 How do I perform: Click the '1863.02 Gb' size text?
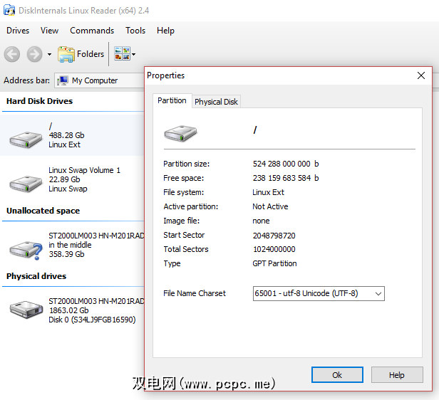click(69, 310)
